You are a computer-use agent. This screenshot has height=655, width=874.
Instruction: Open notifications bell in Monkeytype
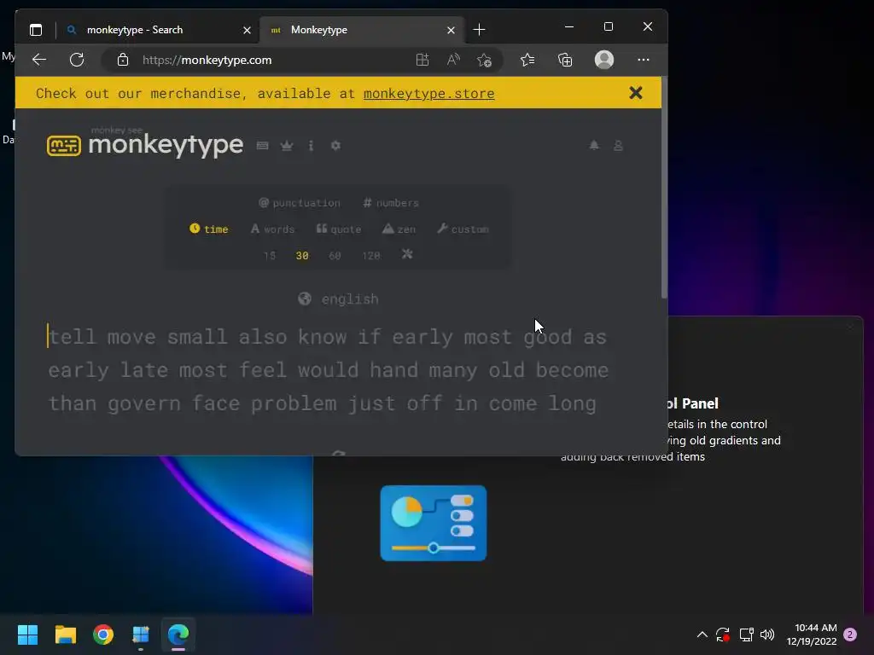click(594, 145)
